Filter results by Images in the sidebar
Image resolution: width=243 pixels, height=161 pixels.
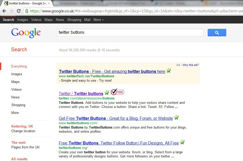16,74
